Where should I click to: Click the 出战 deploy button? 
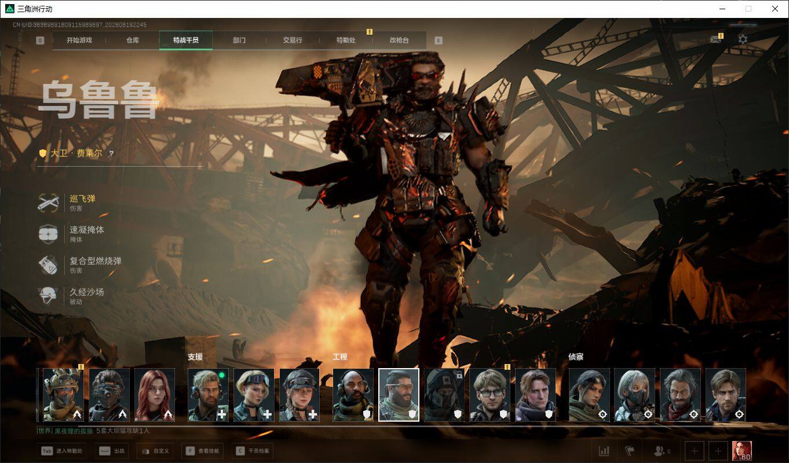(x=111, y=451)
